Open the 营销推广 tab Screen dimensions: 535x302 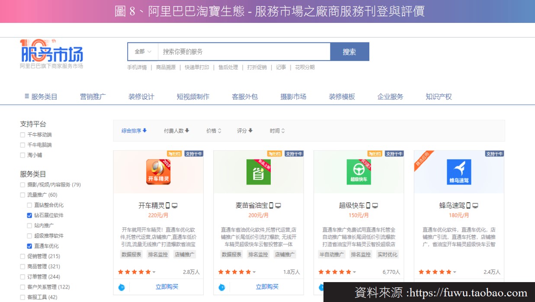93,97
